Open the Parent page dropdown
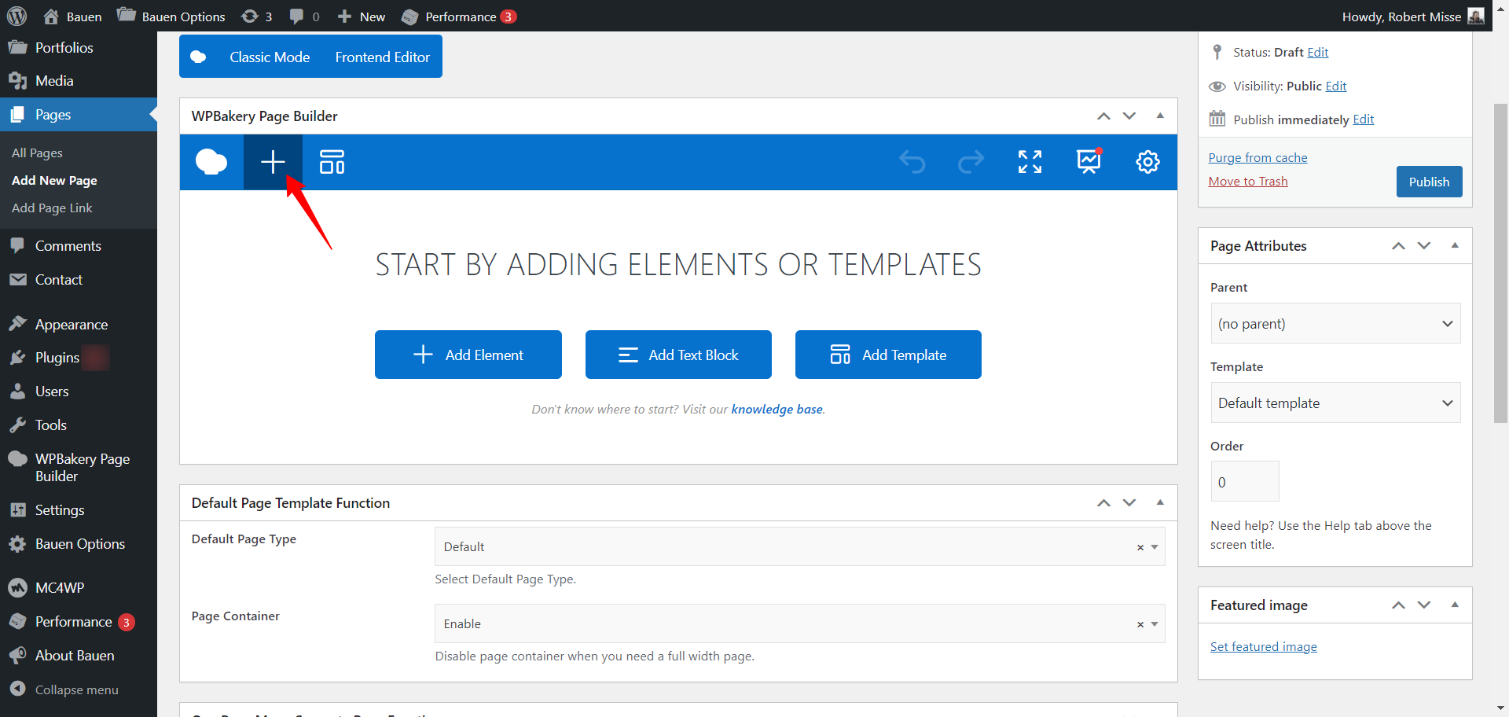The height and width of the screenshot is (717, 1509). [x=1335, y=324]
